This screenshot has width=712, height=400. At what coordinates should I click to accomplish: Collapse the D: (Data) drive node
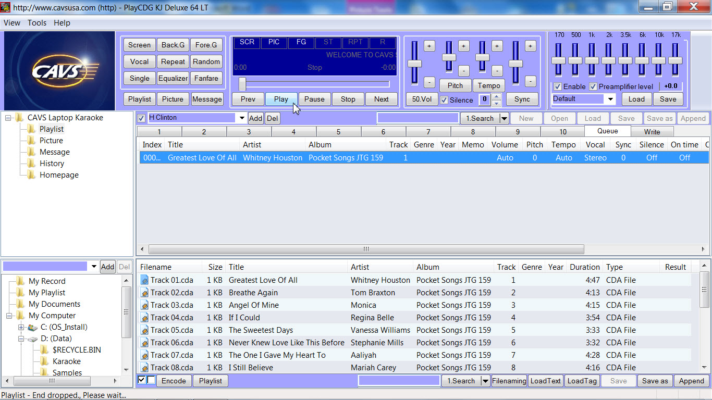(21, 339)
